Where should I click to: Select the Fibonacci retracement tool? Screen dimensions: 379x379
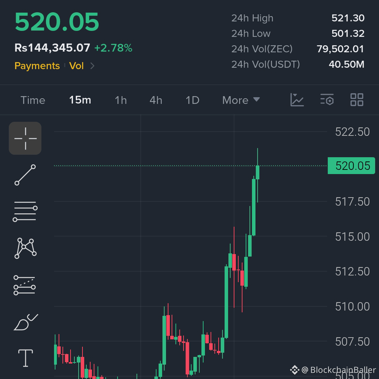25,285
